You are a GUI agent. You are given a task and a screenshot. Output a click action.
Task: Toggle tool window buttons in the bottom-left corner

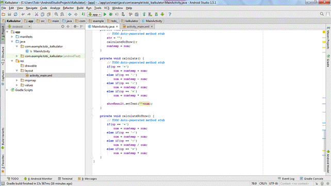pyautogui.click(x=3, y=183)
